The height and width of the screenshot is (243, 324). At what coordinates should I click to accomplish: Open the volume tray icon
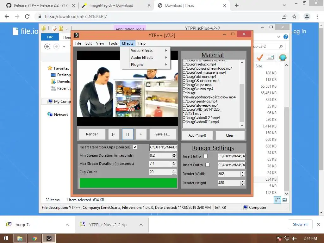(x=294, y=239)
